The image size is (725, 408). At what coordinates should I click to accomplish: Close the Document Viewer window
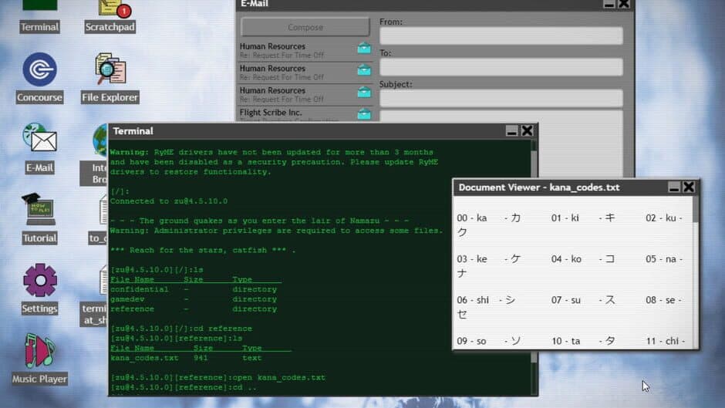pos(689,187)
